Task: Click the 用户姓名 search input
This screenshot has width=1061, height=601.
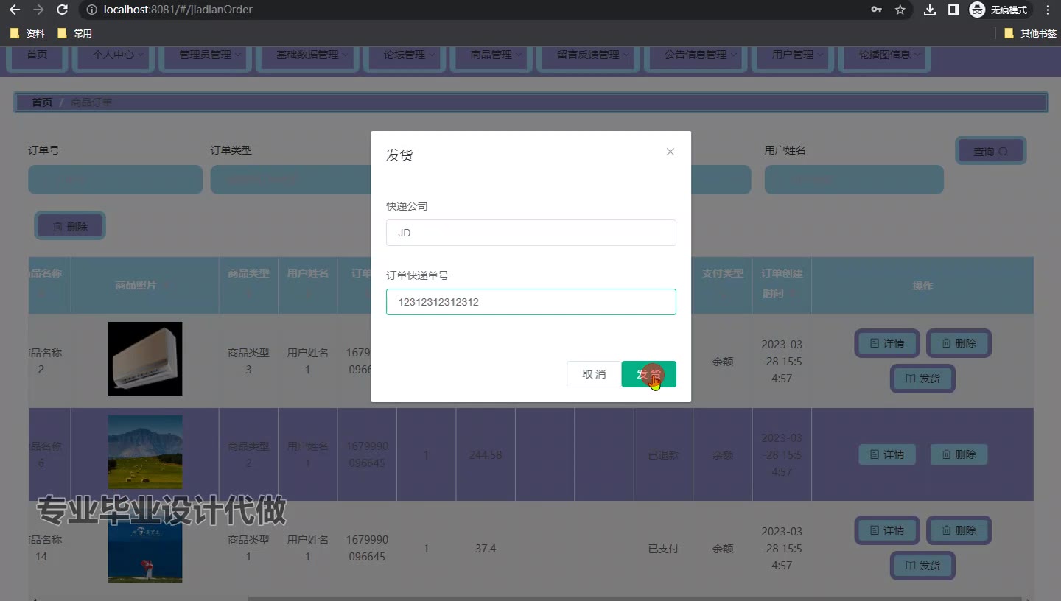Action: pos(854,180)
